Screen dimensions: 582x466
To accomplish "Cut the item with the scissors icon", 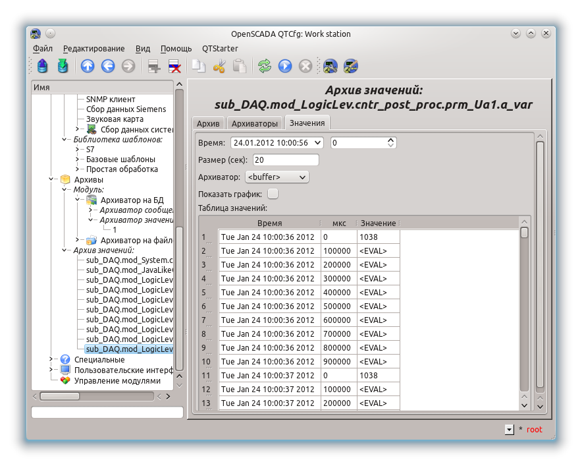I will coord(219,66).
